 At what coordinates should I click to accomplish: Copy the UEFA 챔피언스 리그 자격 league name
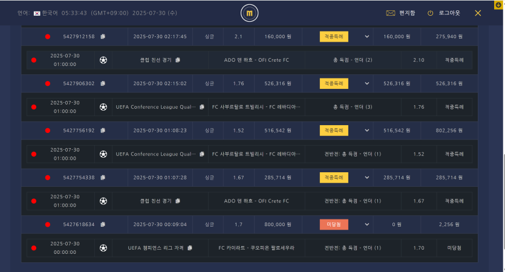click(x=190, y=248)
